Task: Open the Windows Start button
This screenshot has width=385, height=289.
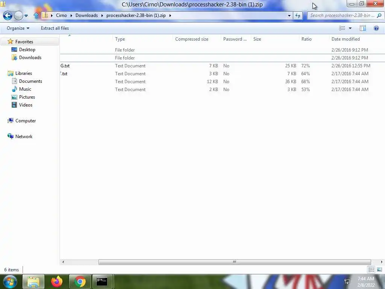Action: [x=10, y=281]
